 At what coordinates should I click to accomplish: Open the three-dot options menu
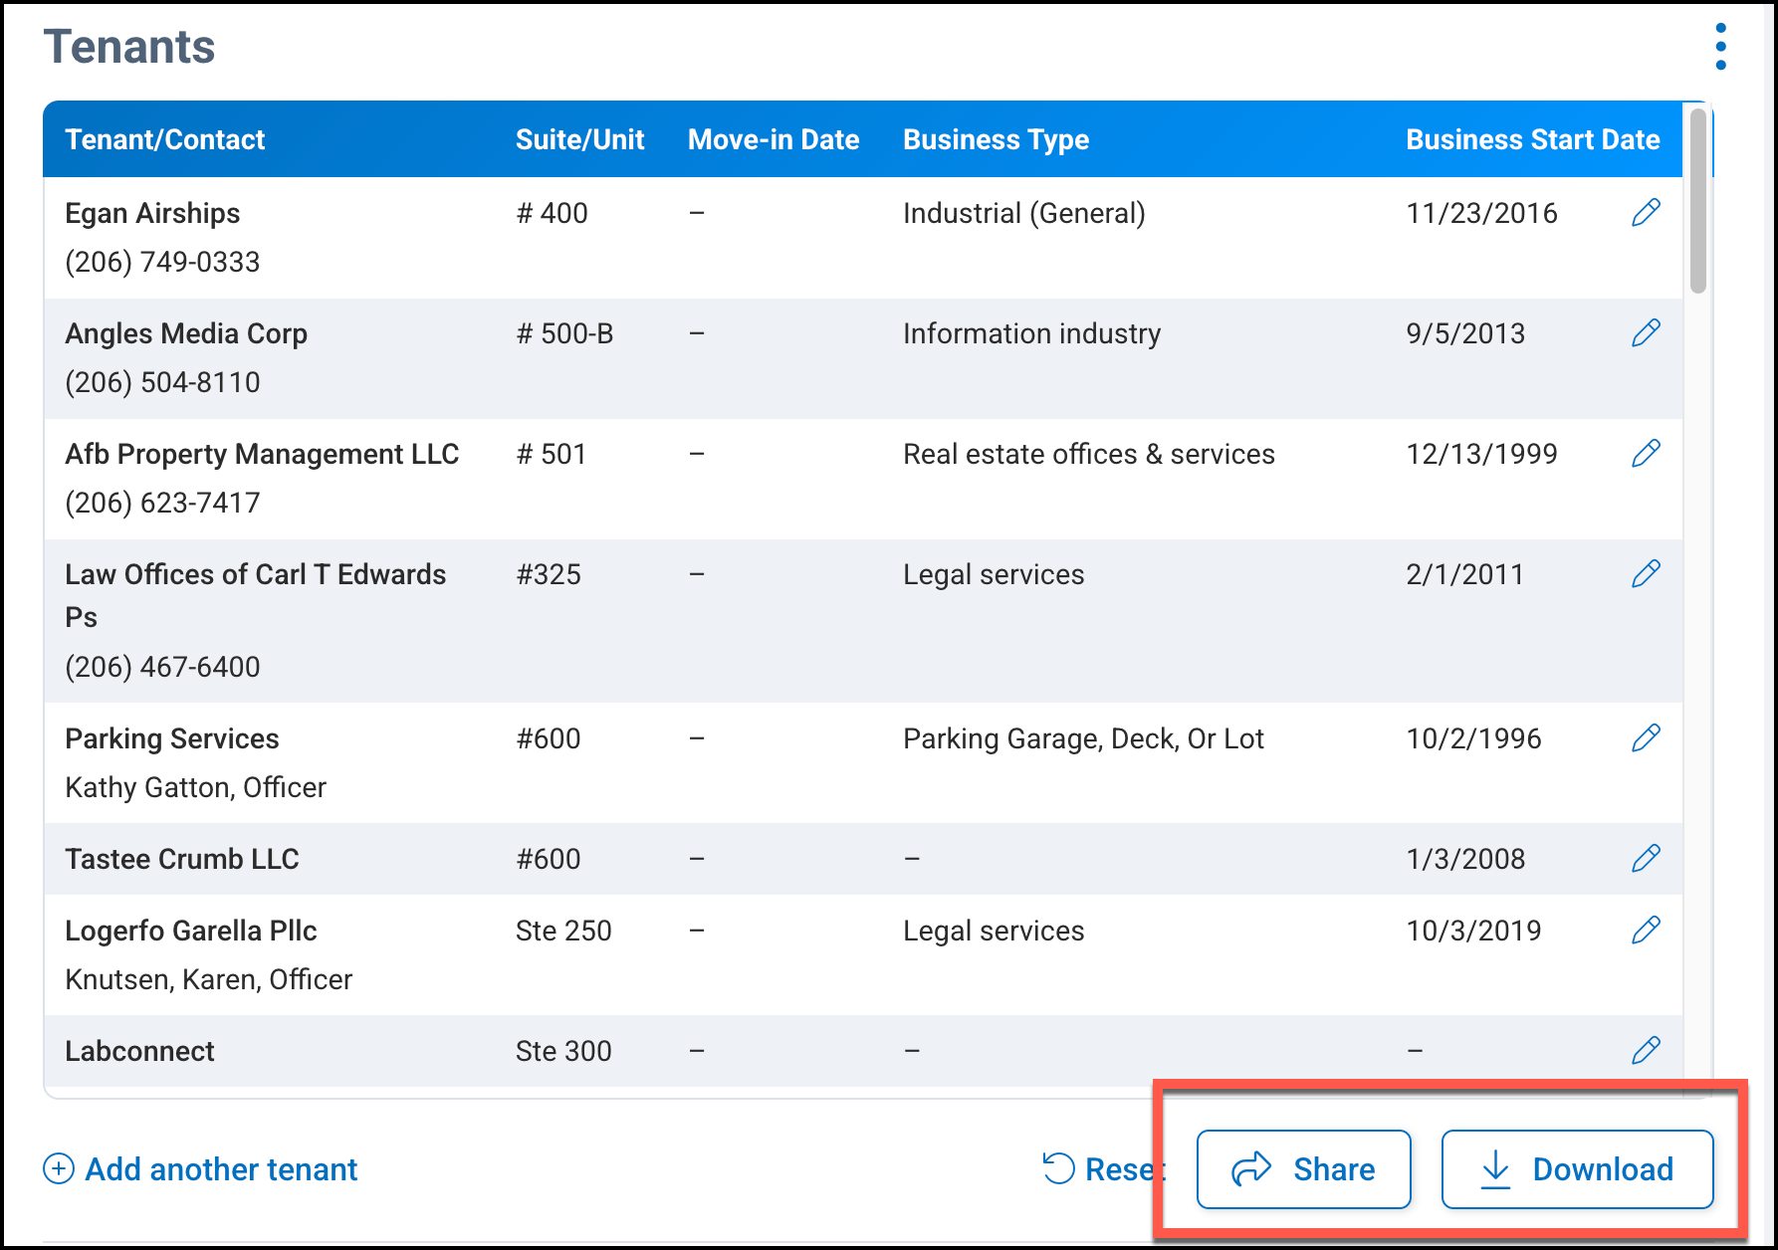pyautogui.click(x=1720, y=47)
